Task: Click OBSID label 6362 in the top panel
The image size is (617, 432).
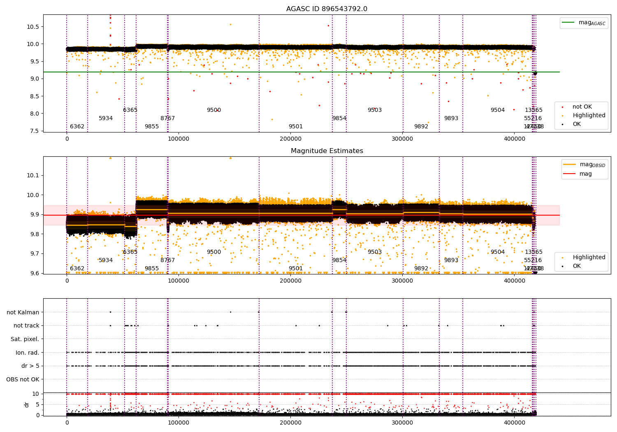Action: click(x=77, y=127)
